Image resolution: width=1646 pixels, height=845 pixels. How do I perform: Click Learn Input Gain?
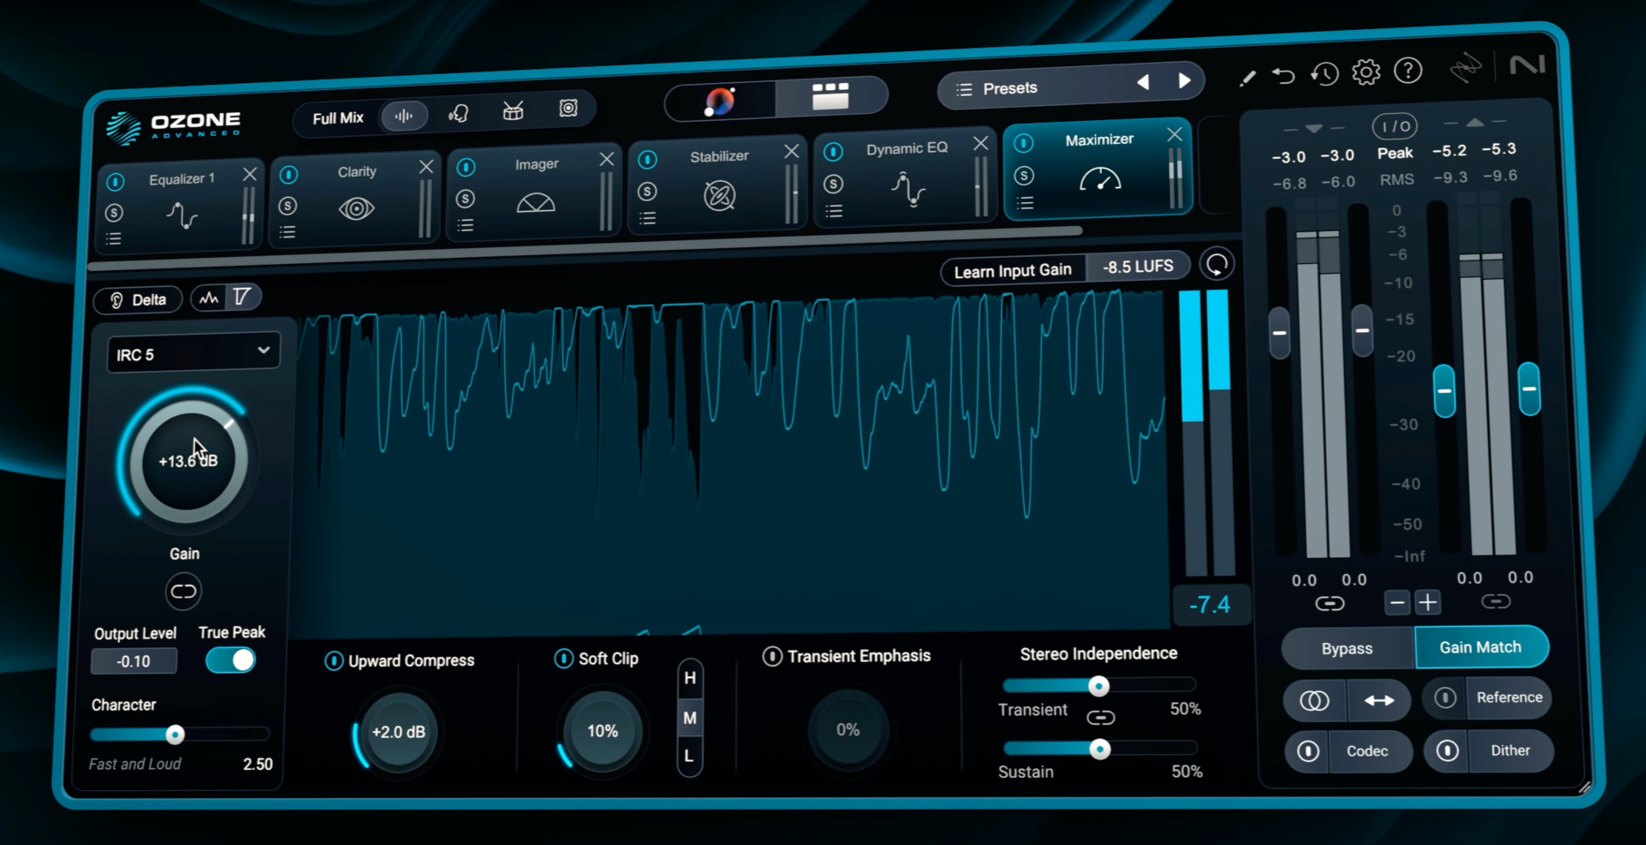click(1013, 270)
